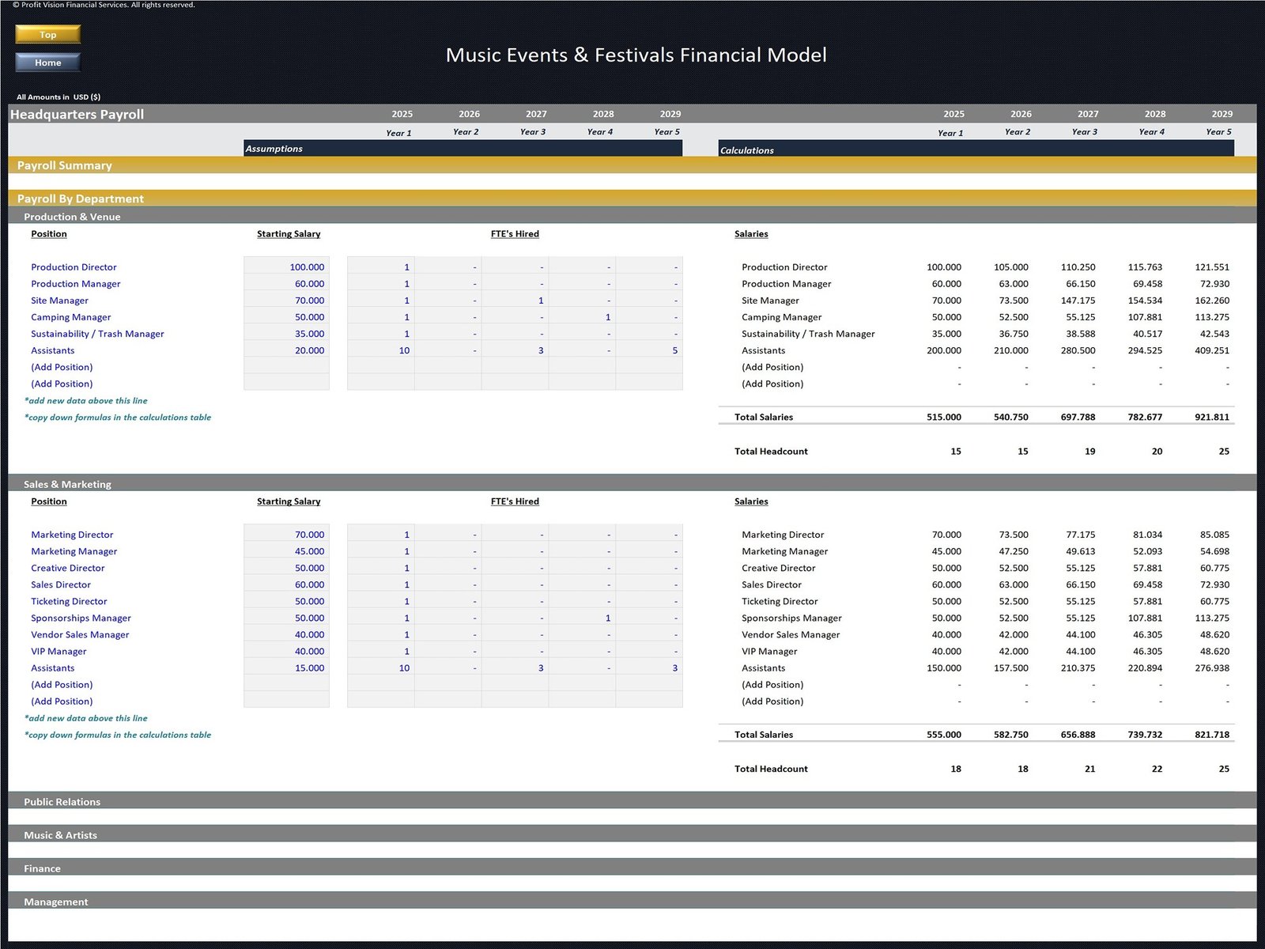
Task: Expand the Public Relations department section
Action: pyautogui.click(x=62, y=801)
